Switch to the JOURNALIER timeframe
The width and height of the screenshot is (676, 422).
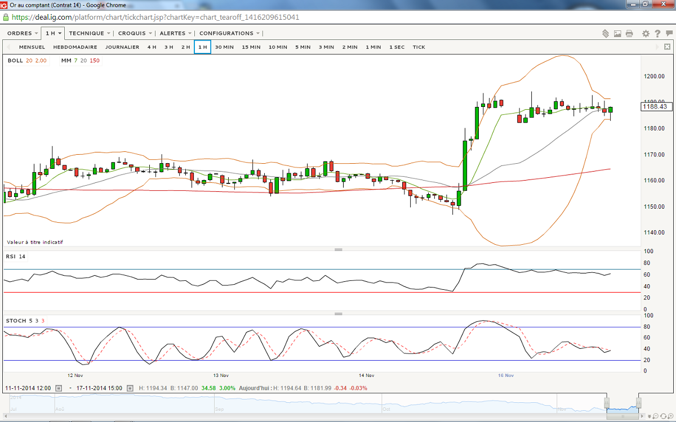coord(122,47)
